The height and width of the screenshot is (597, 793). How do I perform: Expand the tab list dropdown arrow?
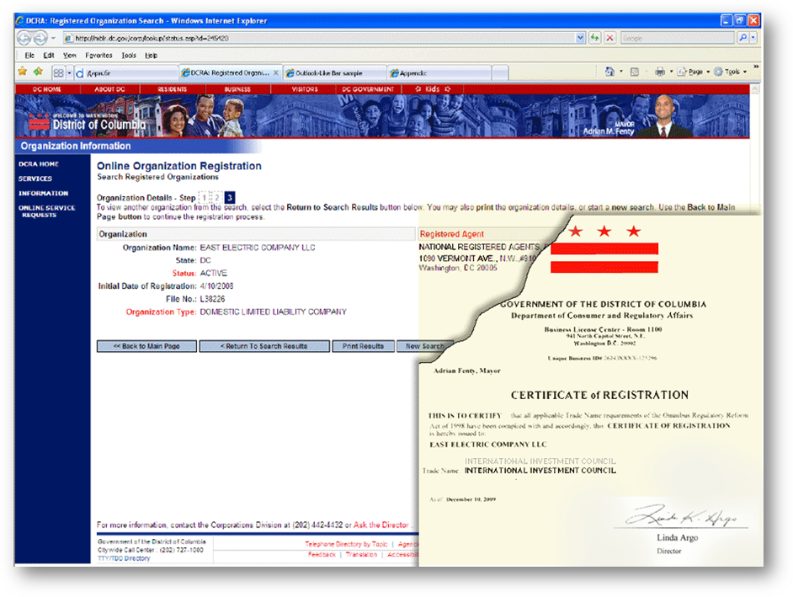click(x=69, y=73)
